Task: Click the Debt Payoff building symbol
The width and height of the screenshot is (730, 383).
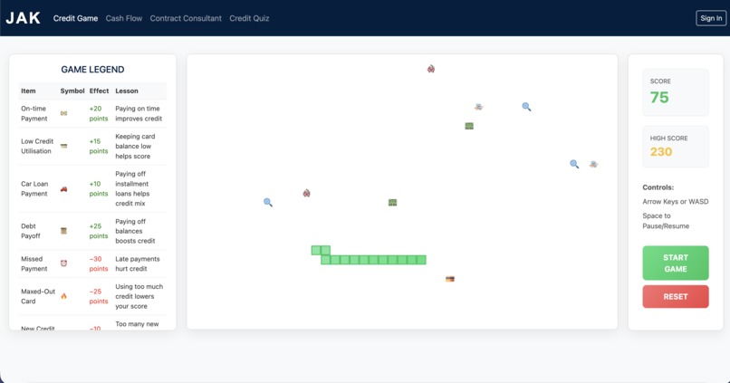Action: point(63,231)
